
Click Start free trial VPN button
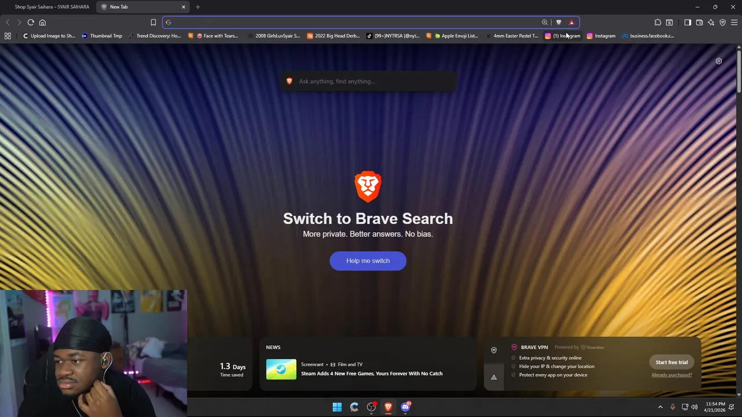coord(671,363)
